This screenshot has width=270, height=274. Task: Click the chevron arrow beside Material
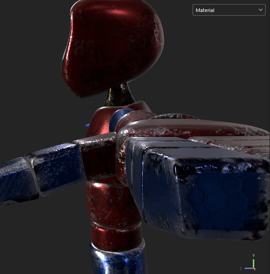click(x=260, y=10)
